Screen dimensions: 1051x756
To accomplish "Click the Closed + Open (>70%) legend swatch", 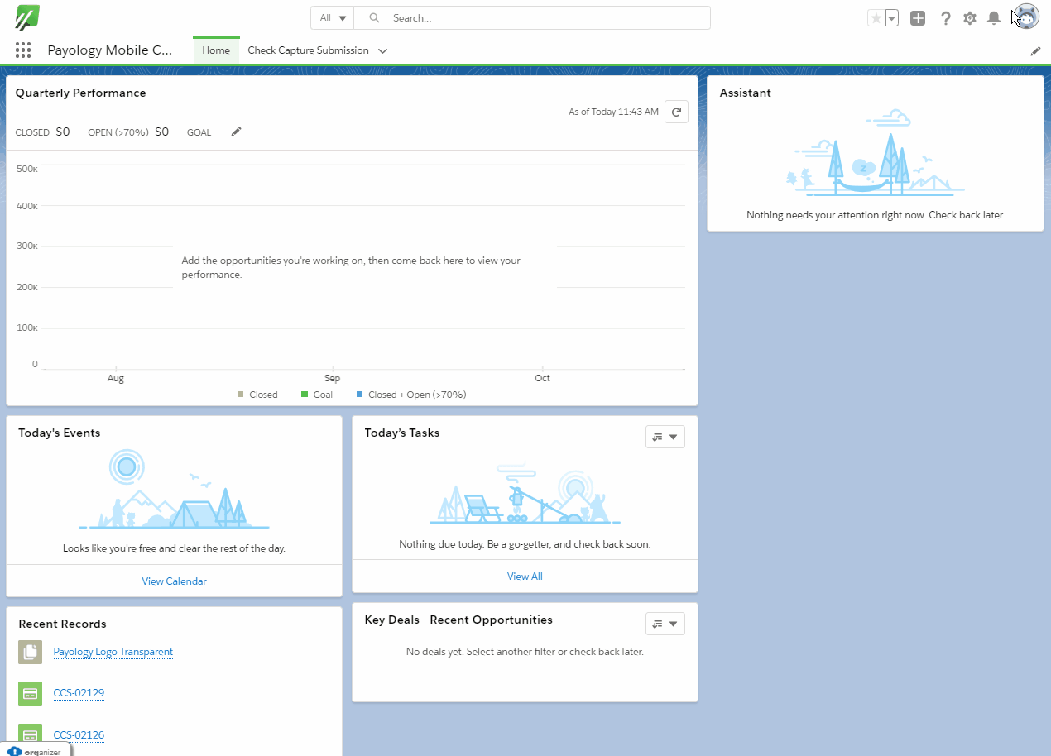I will click(x=360, y=395).
